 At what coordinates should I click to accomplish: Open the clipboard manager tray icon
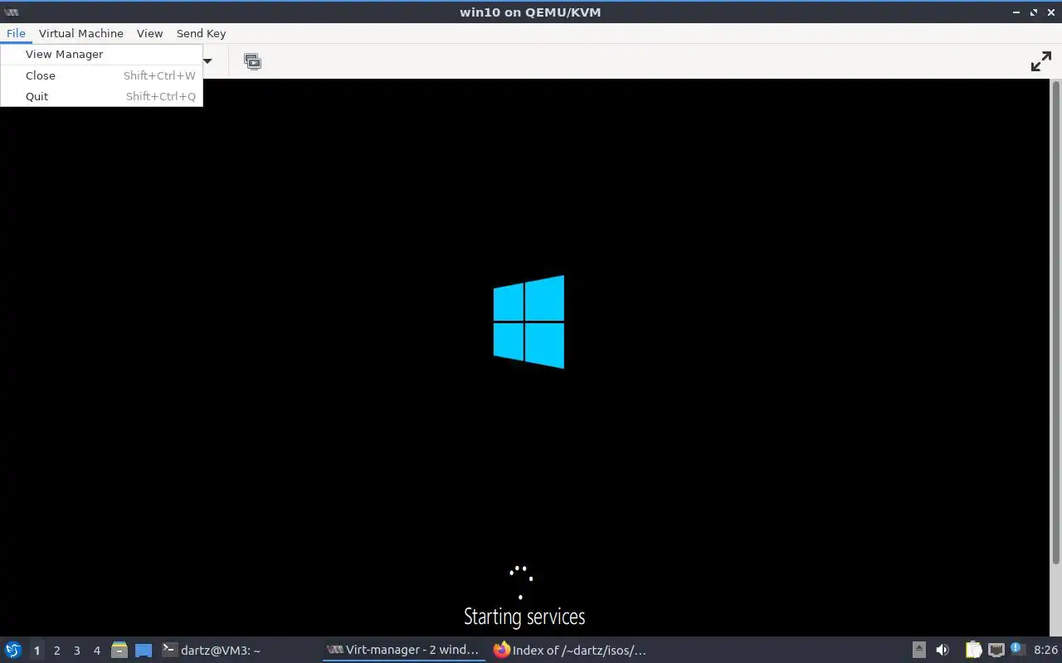pyautogui.click(x=973, y=650)
